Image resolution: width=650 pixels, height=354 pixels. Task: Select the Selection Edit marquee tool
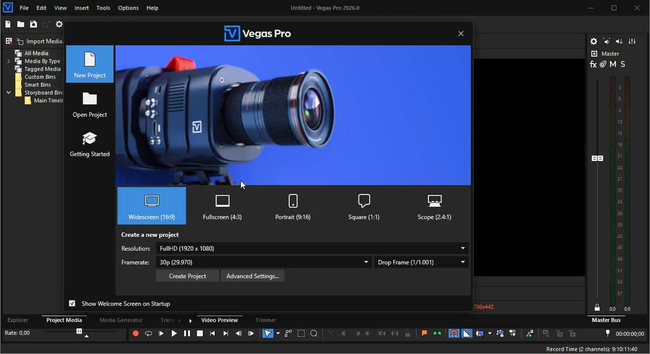[x=301, y=333]
